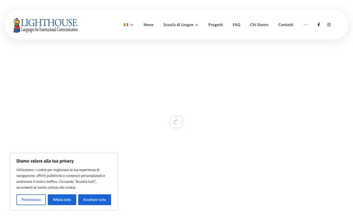The width and height of the screenshot is (353, 220).
Task: Open the three-dots more menu
Action: pyautogui.click(x=306, y=25)
